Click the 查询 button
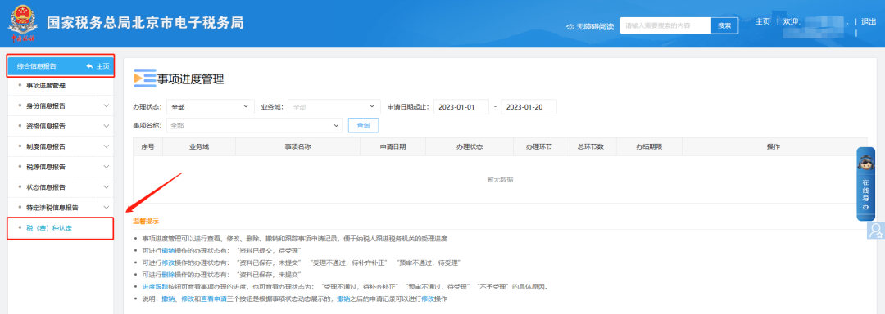The height and width of the screenshot is (314, 885). click(x=364, y=125)
